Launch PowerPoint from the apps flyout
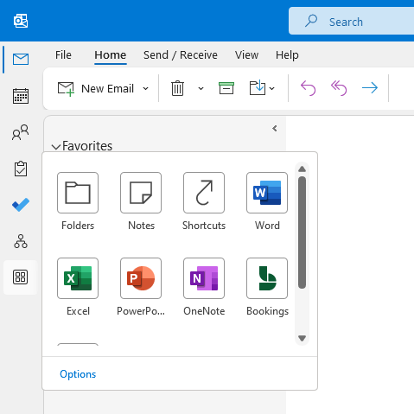The width and height of the screenshot is (414, 414). [141, 278]
